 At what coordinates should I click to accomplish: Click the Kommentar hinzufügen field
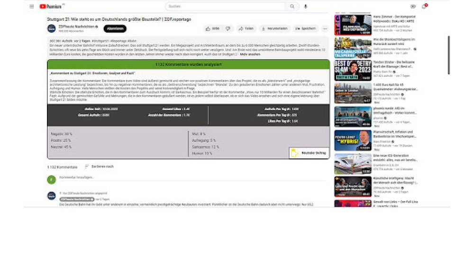click(x=193, y=177)
